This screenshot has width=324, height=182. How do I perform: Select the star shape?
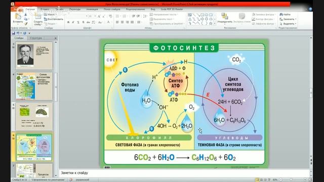(211, 24)
